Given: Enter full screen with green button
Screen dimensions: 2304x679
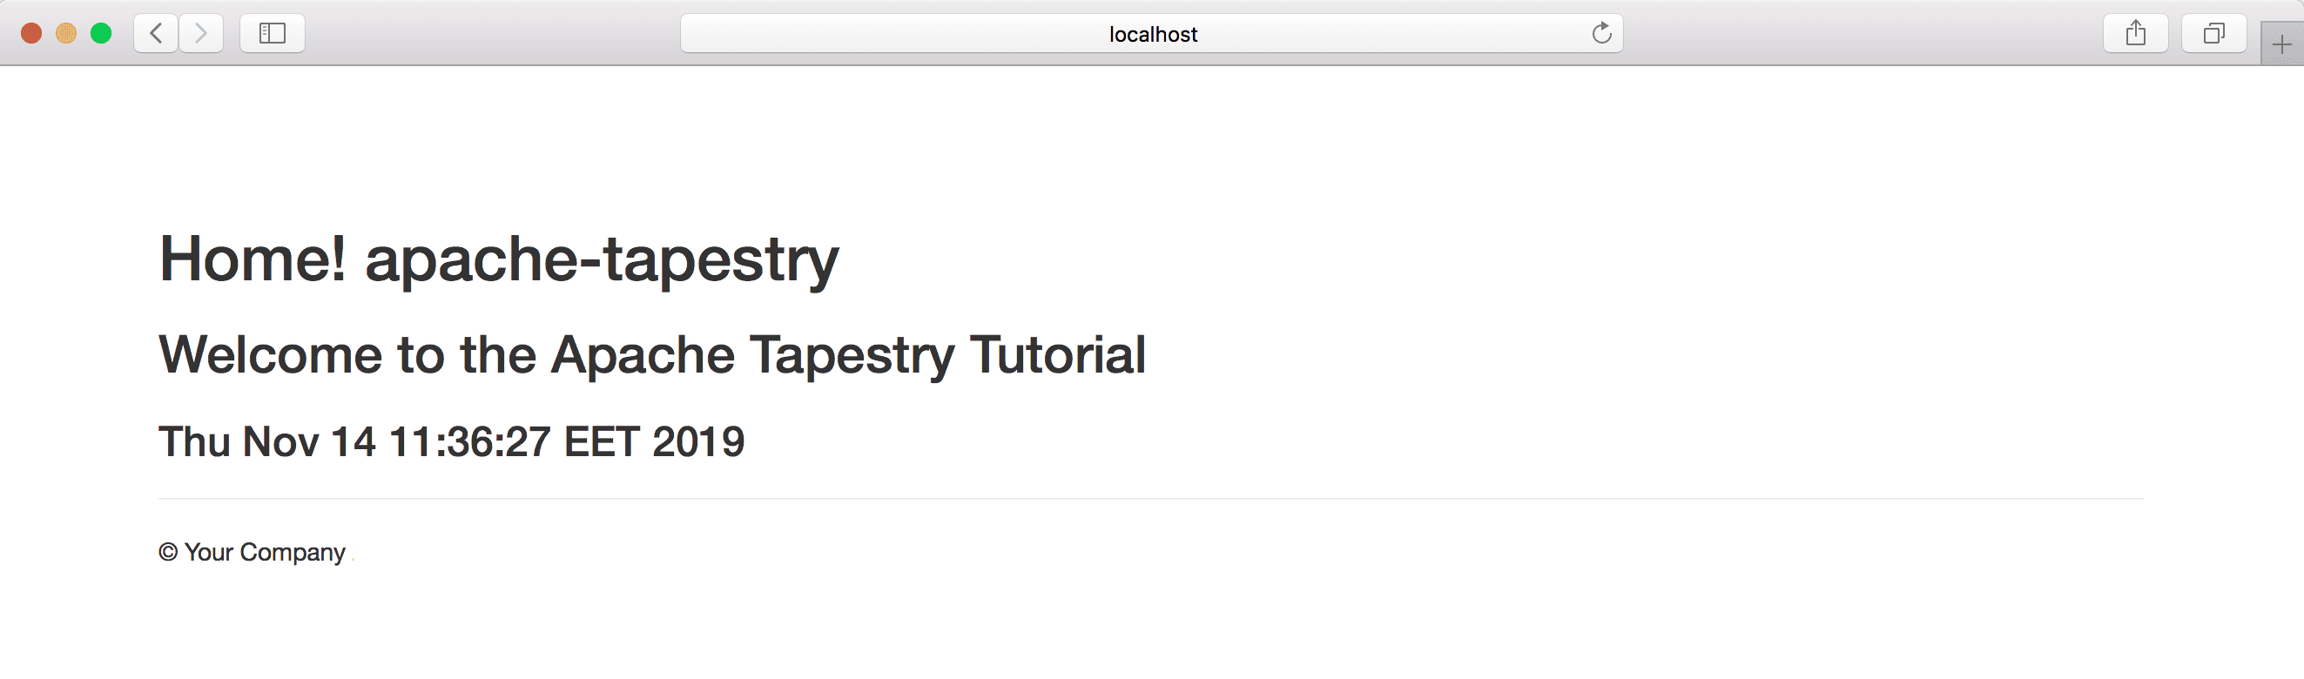Looking at the screenshot, I should 101,34.
